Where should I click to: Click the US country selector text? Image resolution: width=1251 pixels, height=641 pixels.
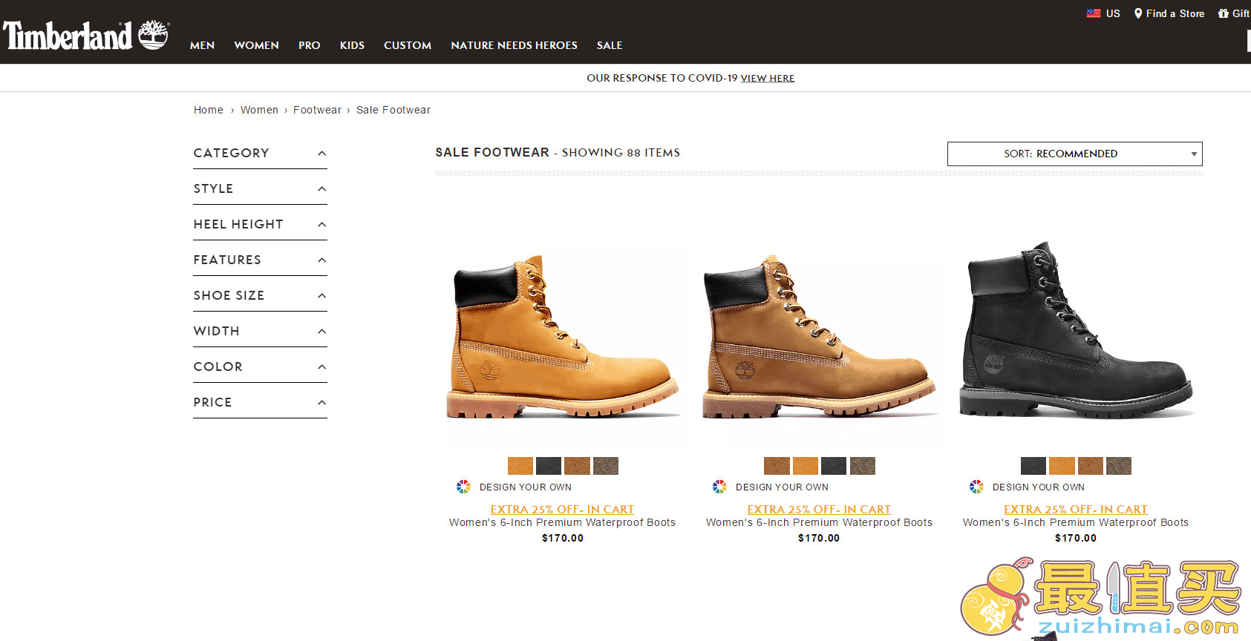pyautogui.click(x=1113, y=13)
